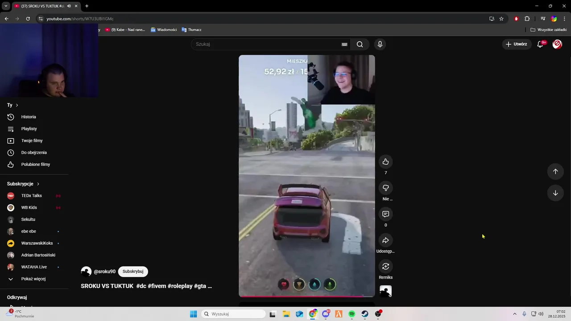Expand Pokaż więcej subscriptions
The height and width of the screenshot is (321, 571).
(x=34, y=279)
